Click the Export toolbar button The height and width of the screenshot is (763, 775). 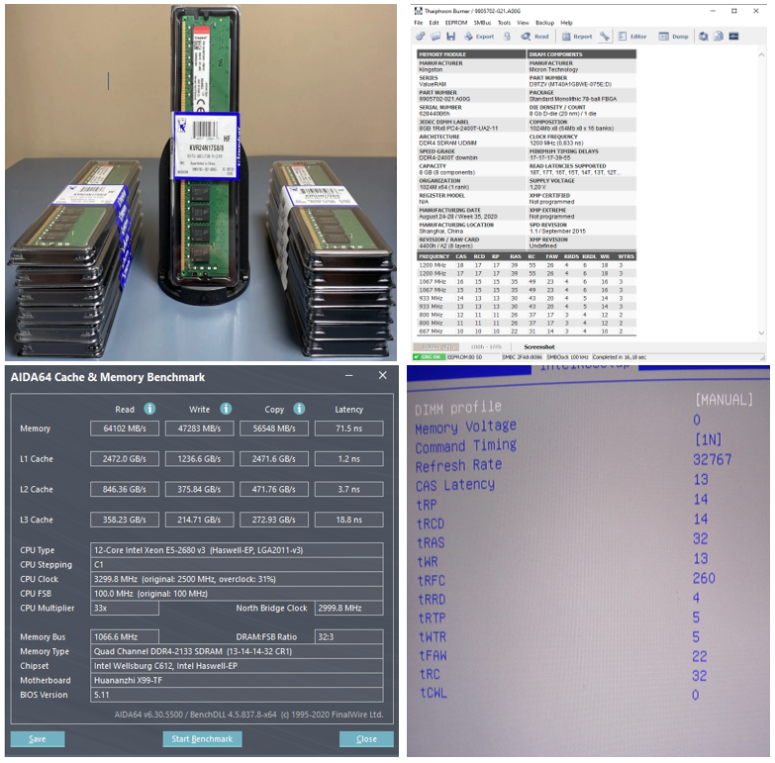pyautogui.click(x=479, y=36)
